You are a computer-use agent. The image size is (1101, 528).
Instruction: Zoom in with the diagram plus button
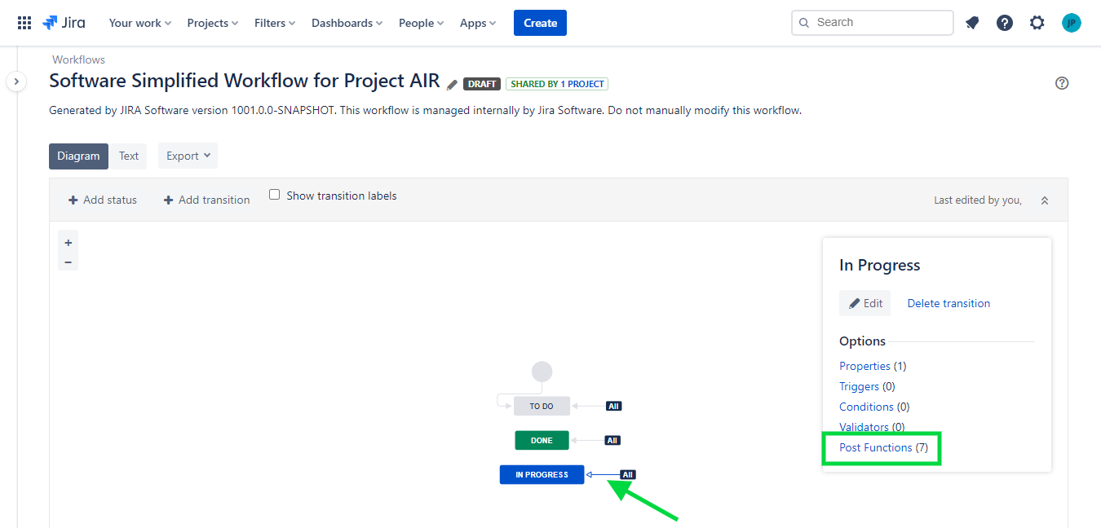[x=68, y=242]
